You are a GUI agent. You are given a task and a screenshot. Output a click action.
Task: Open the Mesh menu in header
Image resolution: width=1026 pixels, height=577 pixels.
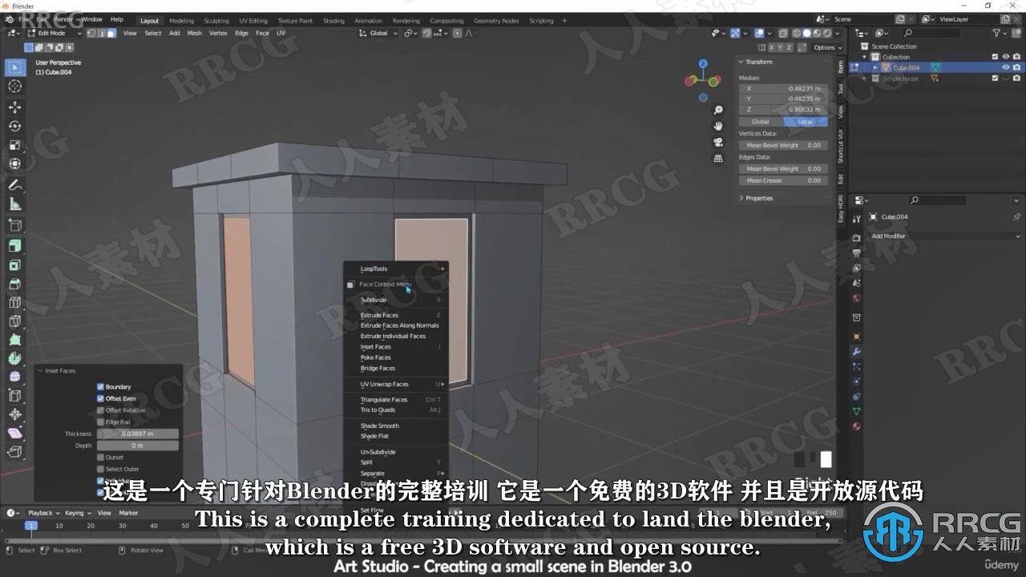tap(195, 33)
